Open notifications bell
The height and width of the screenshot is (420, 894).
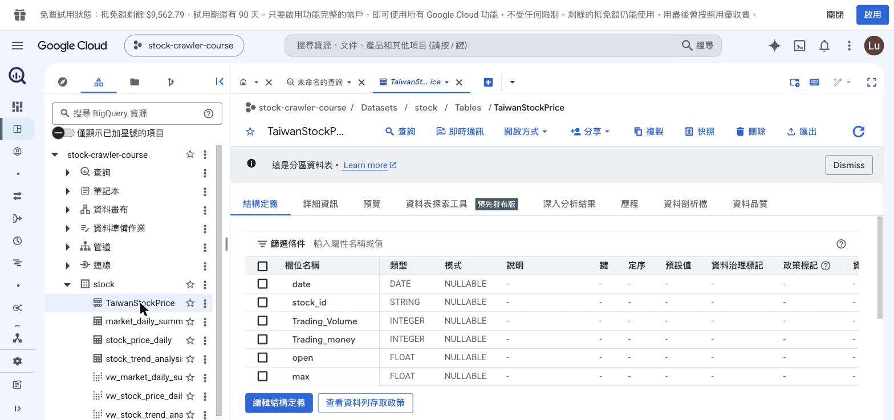click(x=824, y=46)
